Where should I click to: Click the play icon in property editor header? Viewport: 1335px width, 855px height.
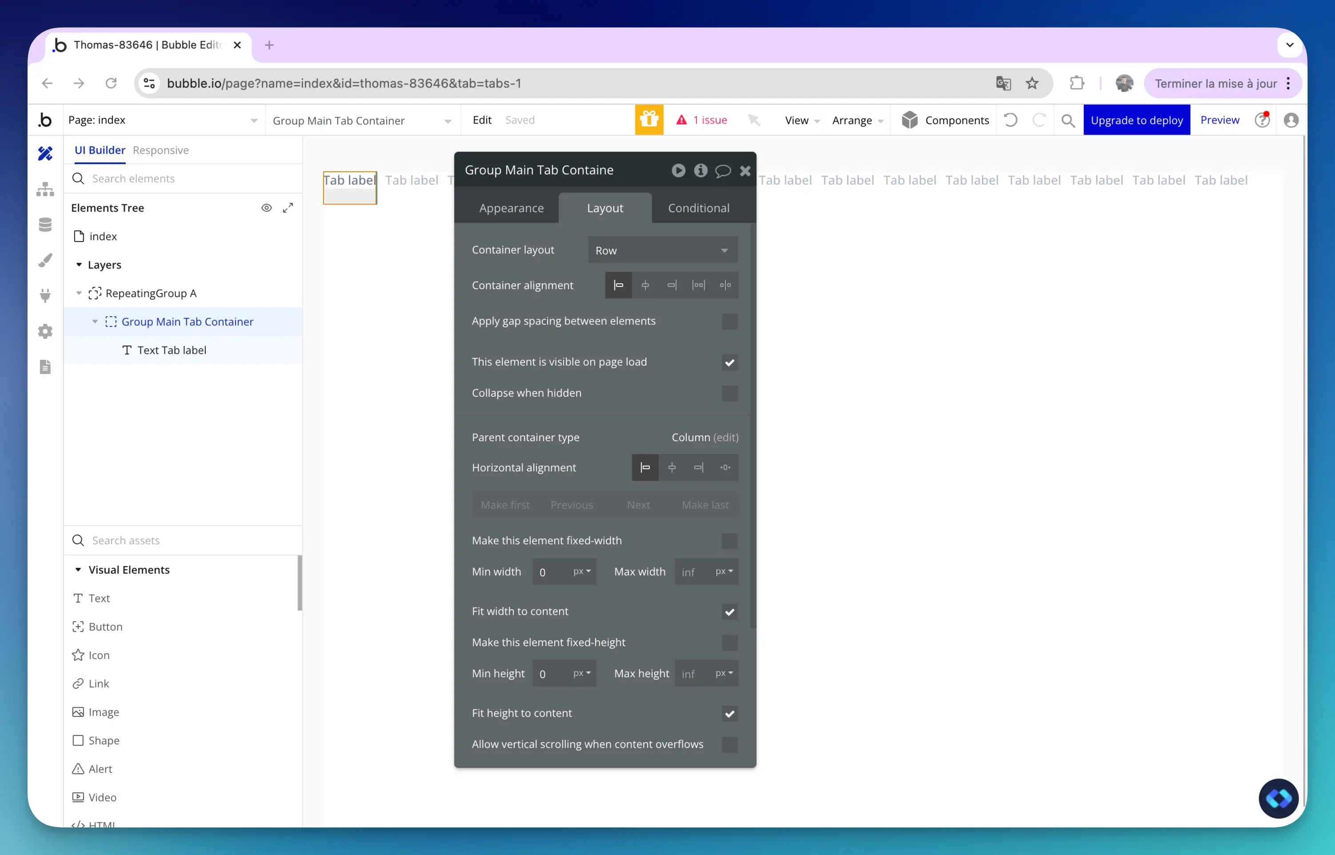pos(678,170)
